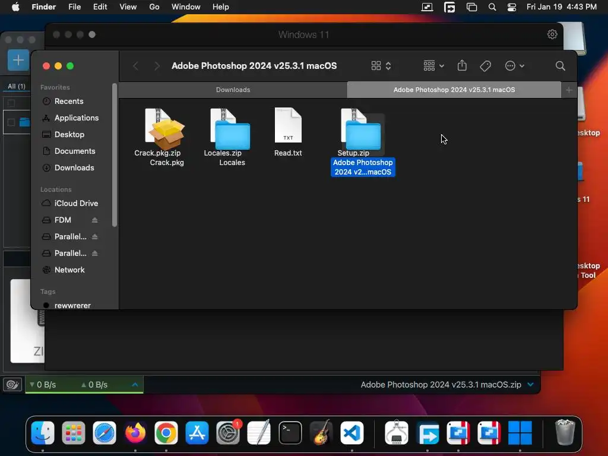Toggle the download item row checkbox
Image resolution: width=608 pixels, height=456 pixels.
(11, 122)
